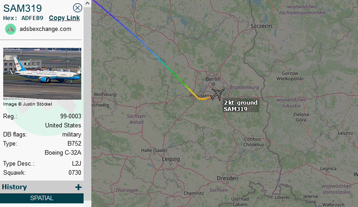Click the Leipzig city marker
Image resolution: width=358 pixels, height=207 pixels.
[171, 163]
